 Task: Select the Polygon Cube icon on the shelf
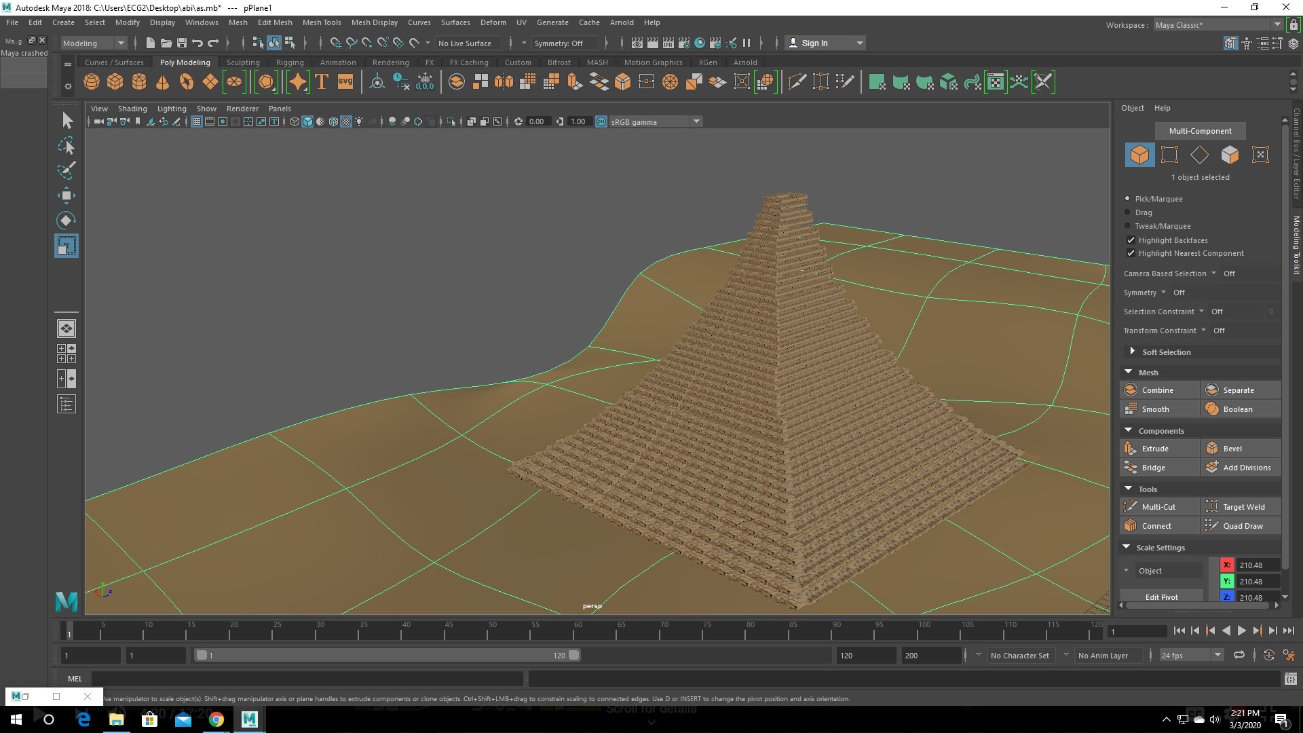[x=115, y=81]
